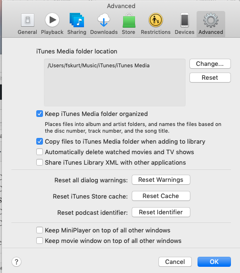
Task: Enable Share iTunes Library XML checkbox
Action: tap(40, 162)
